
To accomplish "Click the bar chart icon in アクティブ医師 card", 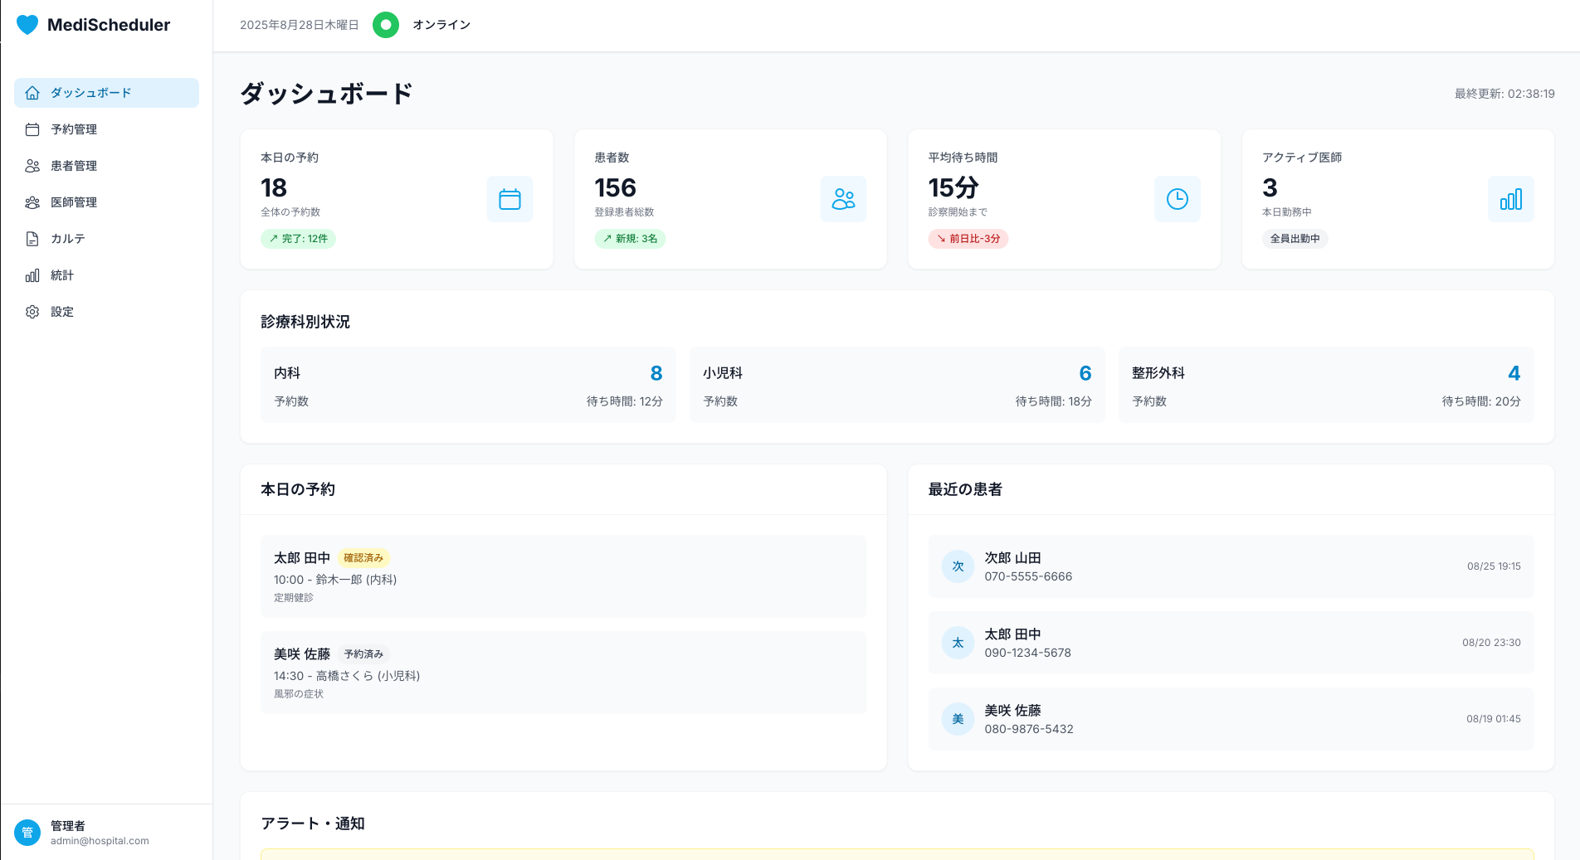I will coord(1510,199).
